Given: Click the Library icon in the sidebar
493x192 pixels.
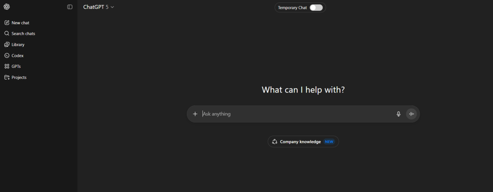Looking at the screenshot, I should (7, 44).
